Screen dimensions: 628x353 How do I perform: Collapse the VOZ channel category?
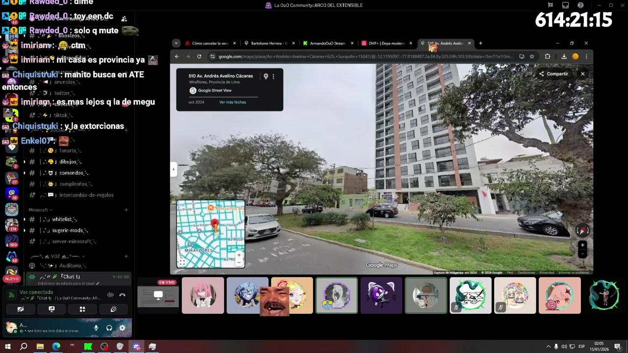pyautogui.click(x=58, y=256)
